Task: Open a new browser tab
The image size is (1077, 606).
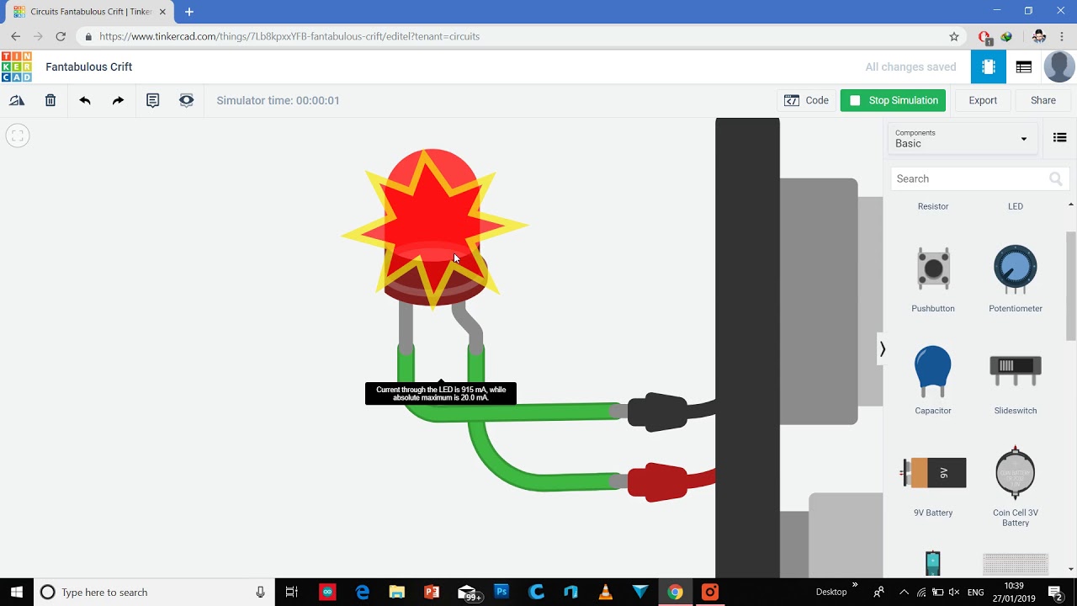Action: [189, 12]
